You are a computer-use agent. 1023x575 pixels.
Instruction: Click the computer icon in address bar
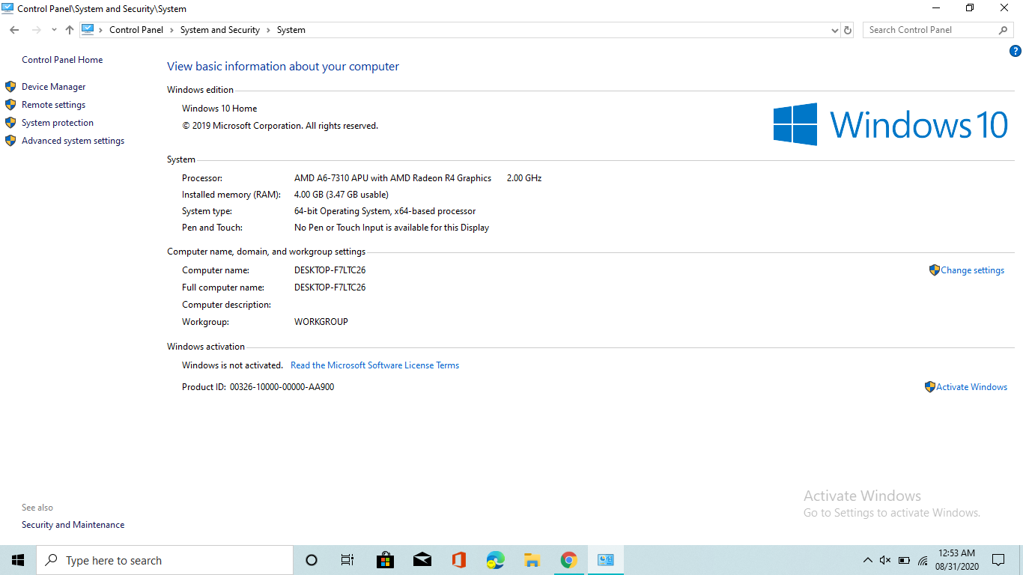click(x=88, y=30)
